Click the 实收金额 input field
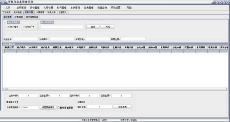Image resolution: width=230 pixels, height=122 pixels. click(x=99, y=107)
